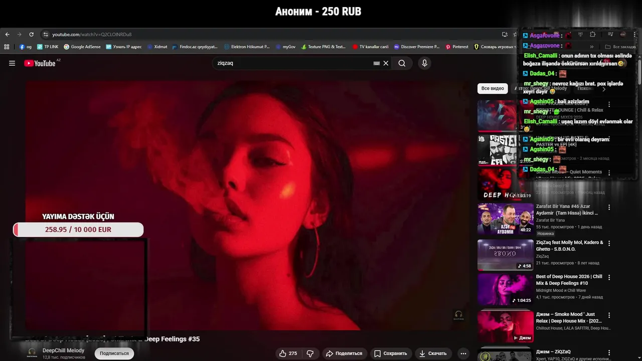This screenshot has height=361, width=642.
Task: Open the browser apps grid shortcut
Action: pyautogui.click(x=7, y=47)
